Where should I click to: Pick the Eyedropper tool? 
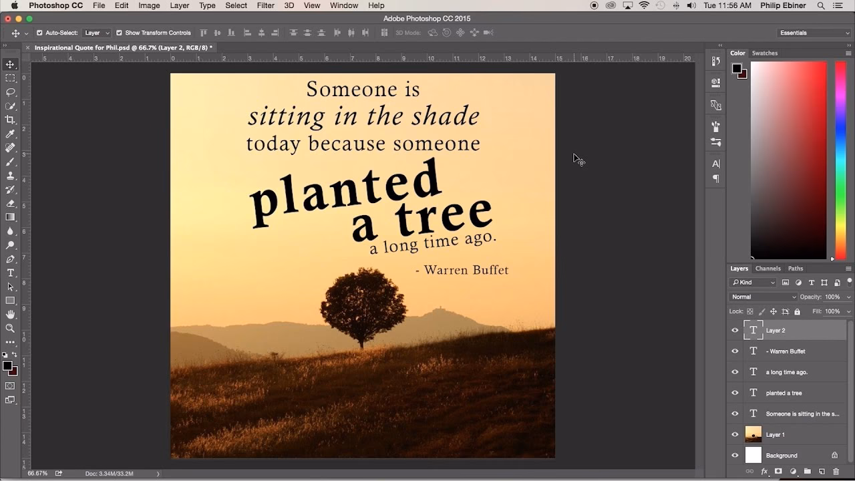(x=9, y=134)
